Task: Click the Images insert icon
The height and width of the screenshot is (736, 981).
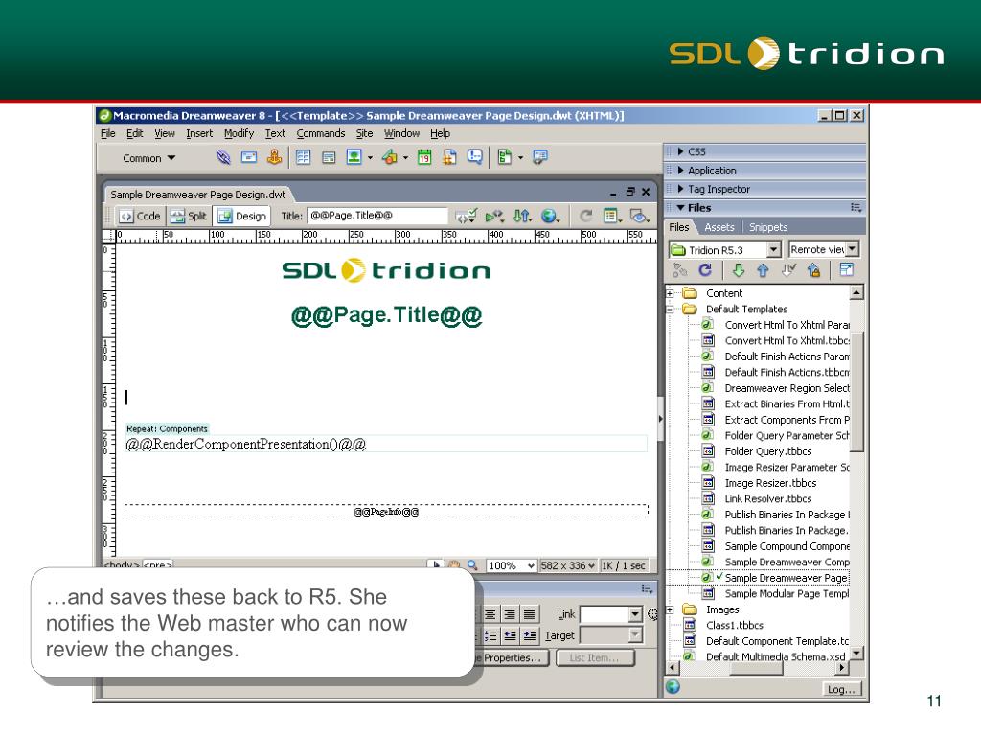Action: [354, 157]
